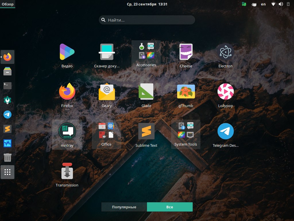Click the Найти search field
Screen dimensions: 294x221
click(x=147, y=20)
